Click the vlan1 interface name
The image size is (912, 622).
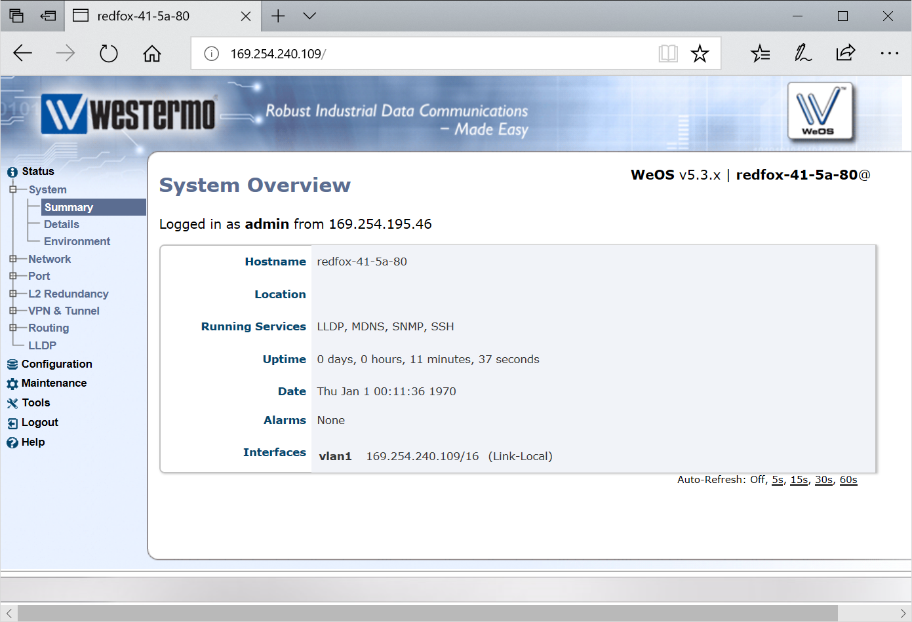335,456
